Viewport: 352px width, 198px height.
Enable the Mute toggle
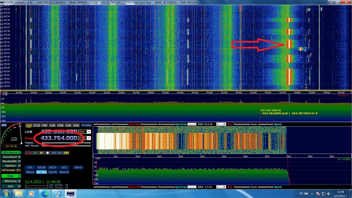click(x=30, y=172)
